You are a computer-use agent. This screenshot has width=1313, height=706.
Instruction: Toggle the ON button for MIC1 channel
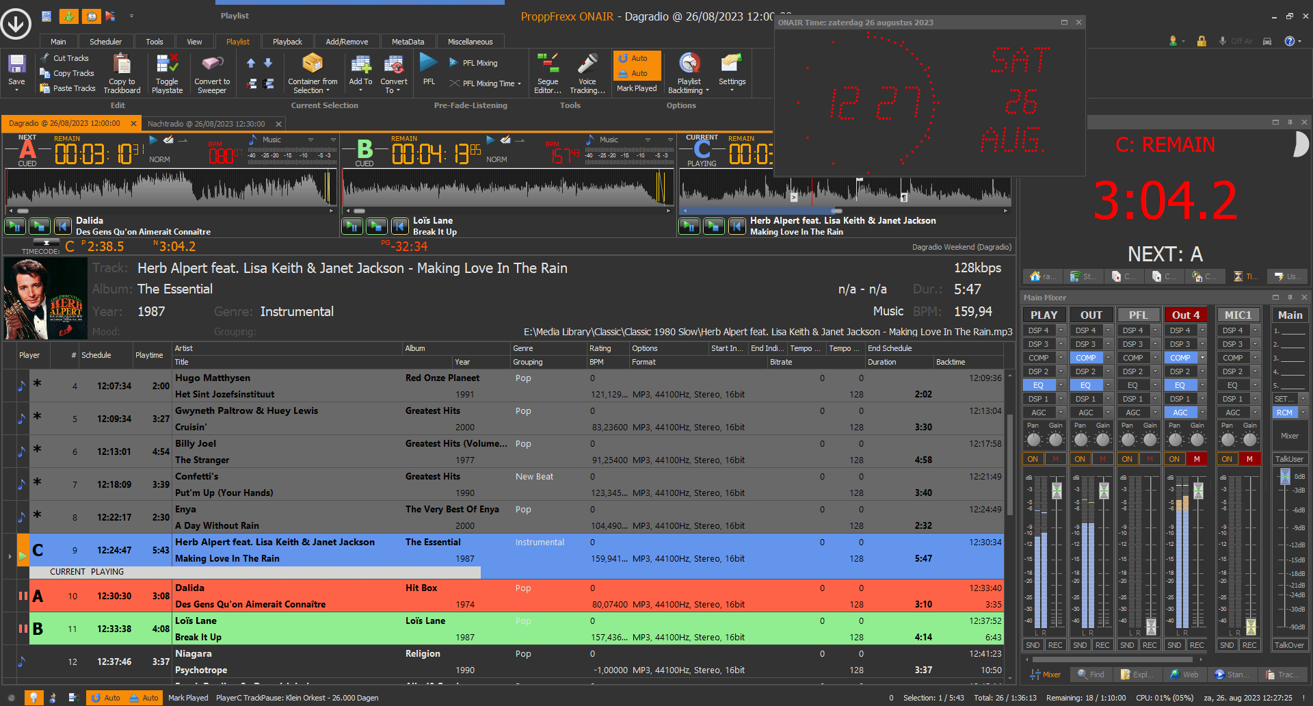tap(1228, 459)
